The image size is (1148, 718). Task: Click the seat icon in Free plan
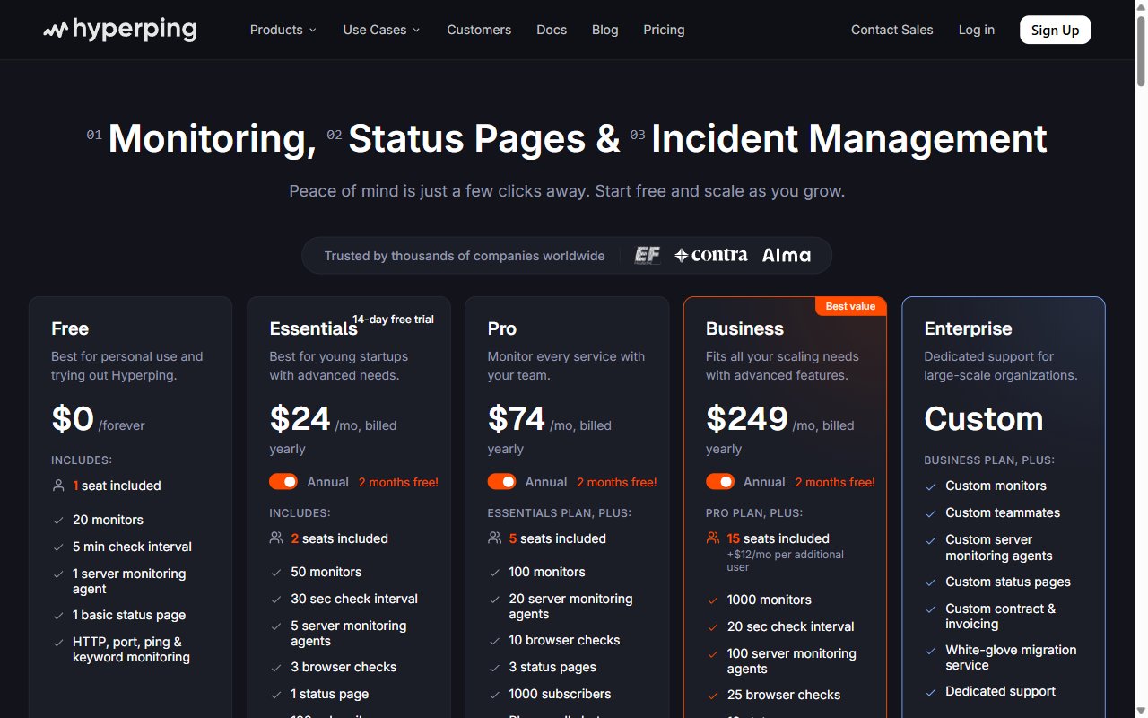[x=58, y=486]
